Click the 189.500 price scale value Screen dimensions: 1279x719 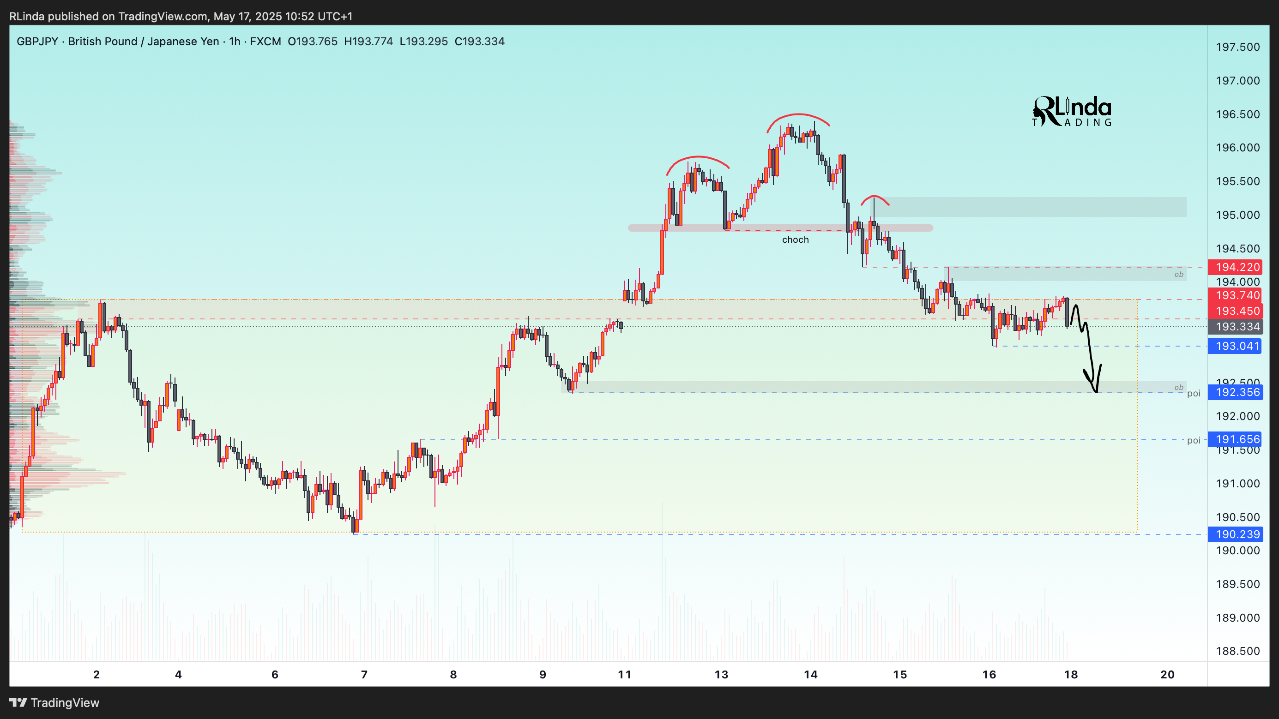[x=1238, y=584]
